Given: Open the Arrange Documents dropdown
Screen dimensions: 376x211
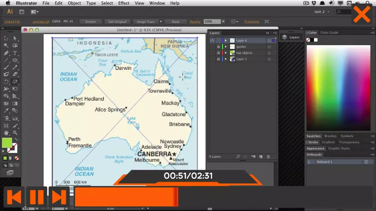Looking at the screenshot, I should coord(35,12).
